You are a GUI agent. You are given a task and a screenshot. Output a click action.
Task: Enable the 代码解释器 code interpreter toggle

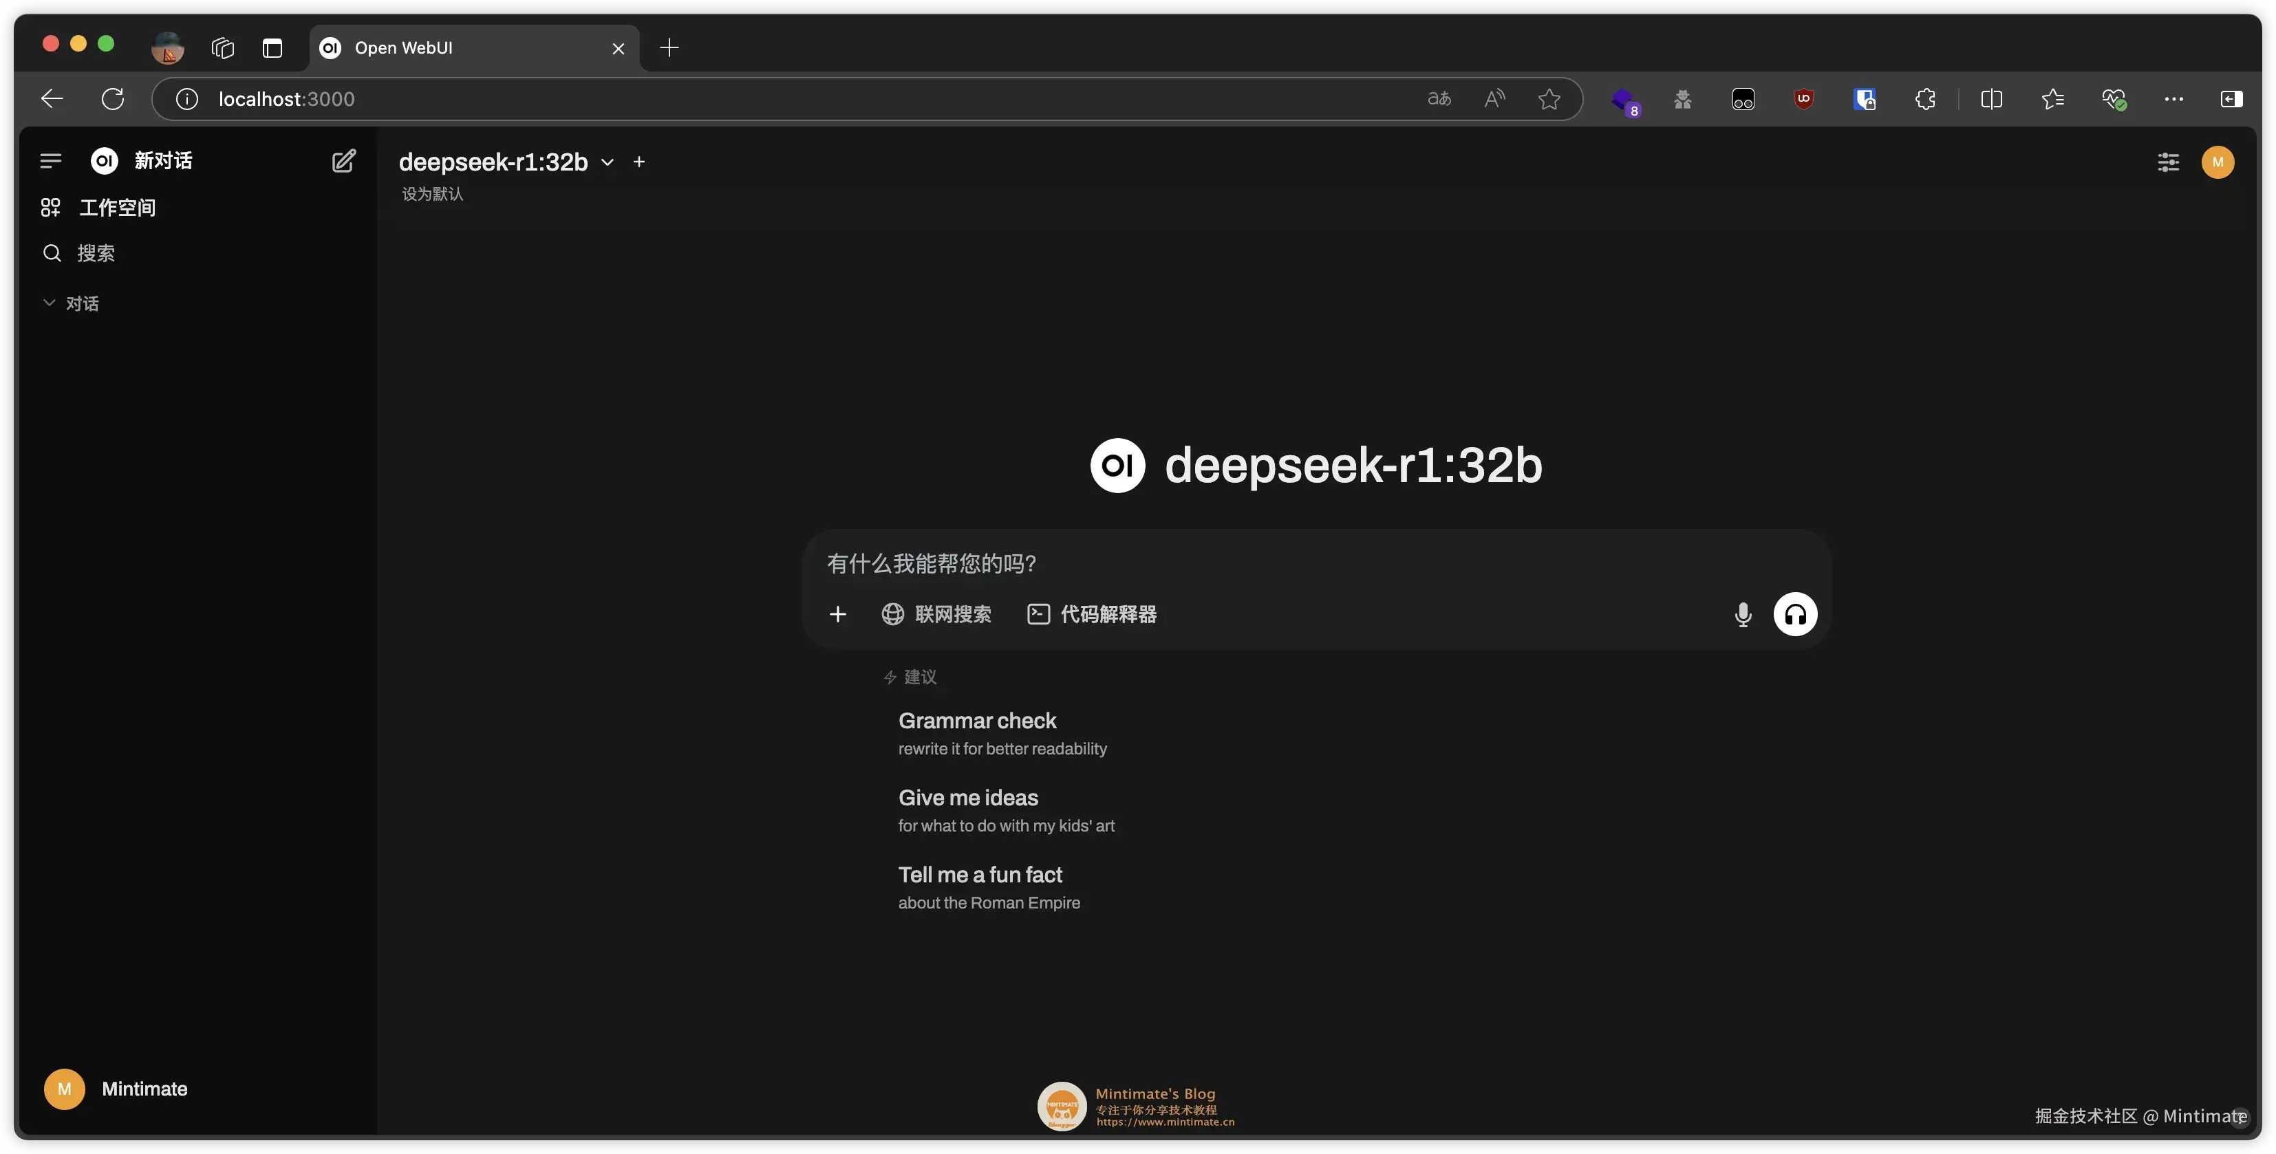point(1092,613)
